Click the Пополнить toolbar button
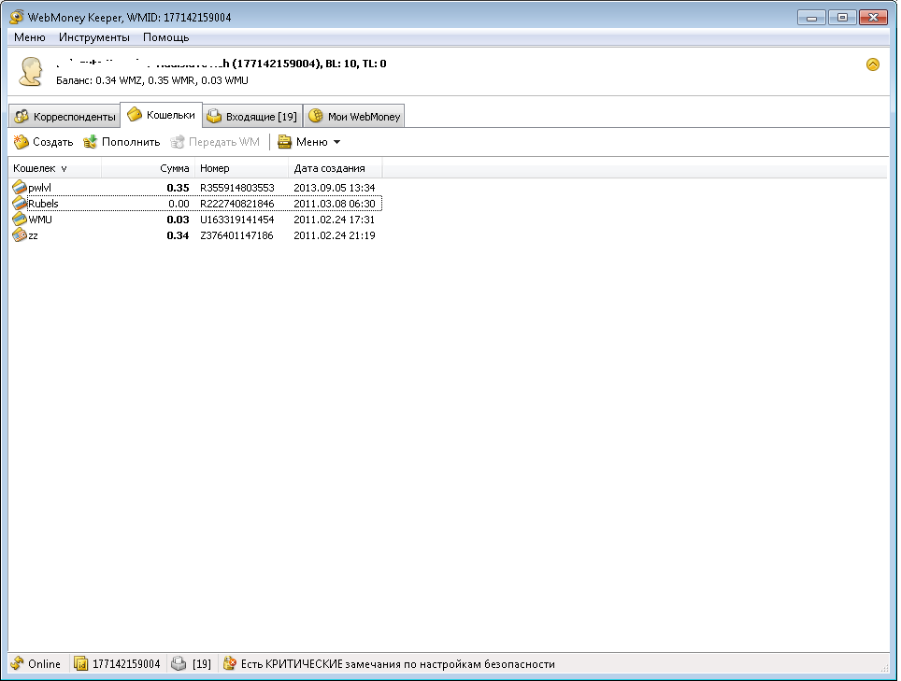The image size is (901, 681). (x=122, y=142)
